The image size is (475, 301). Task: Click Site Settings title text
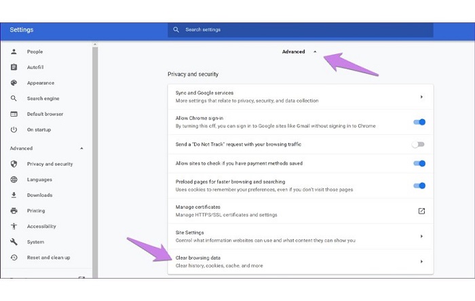[189, 233]
